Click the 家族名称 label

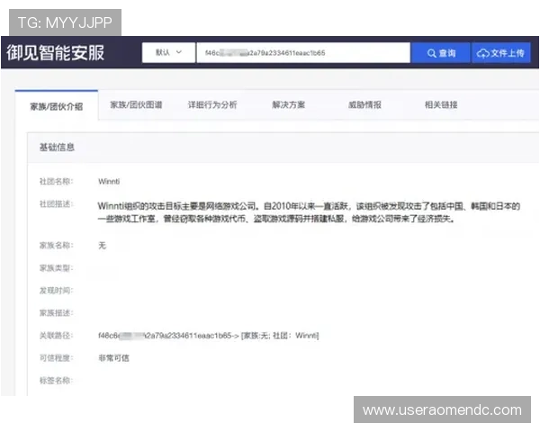click(56, 246)
